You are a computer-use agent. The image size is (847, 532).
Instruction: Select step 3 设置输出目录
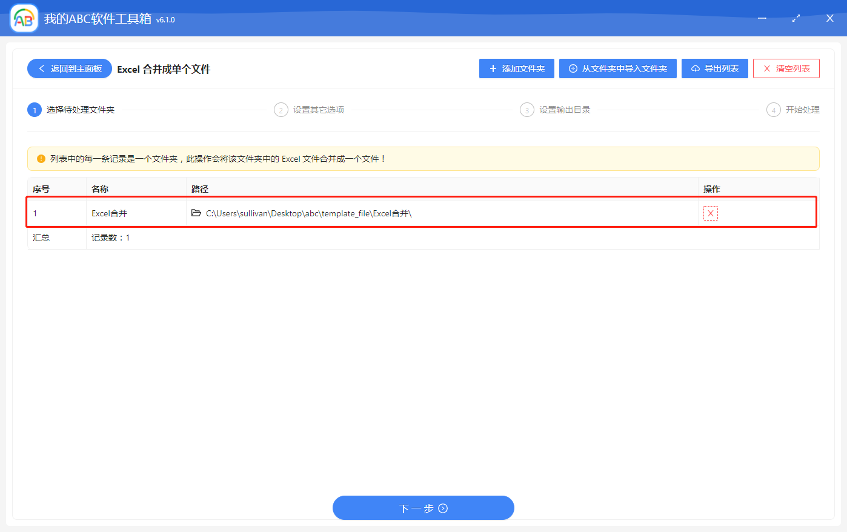555,110
